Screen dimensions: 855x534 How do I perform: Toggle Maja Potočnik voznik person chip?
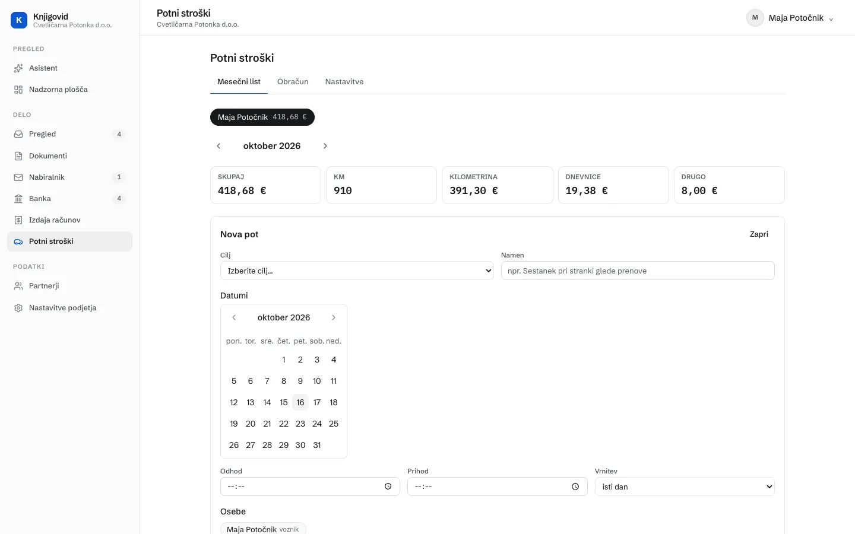pos(263,529)
